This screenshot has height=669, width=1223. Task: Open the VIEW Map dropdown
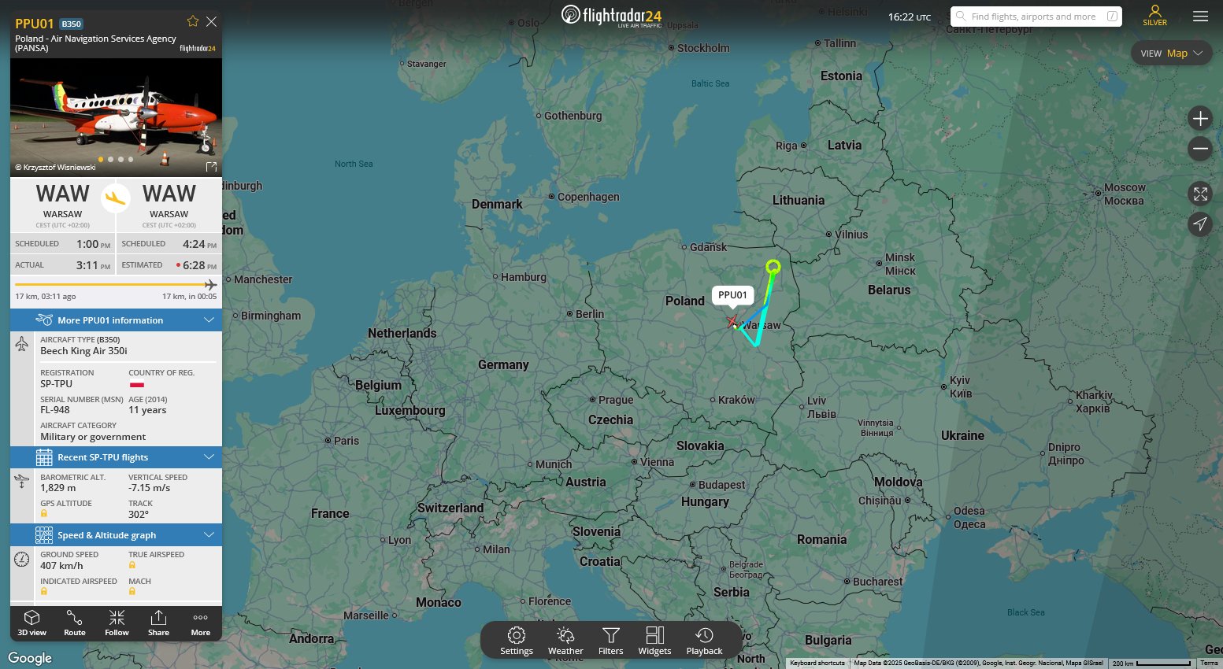coord(1172,54)
